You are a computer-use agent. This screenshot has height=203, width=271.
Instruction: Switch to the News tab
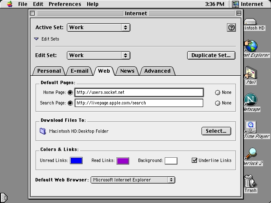(x=127, y=71)
